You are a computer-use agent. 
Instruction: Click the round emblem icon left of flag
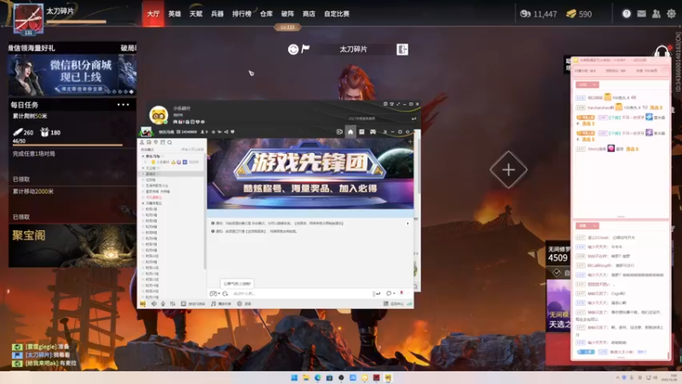pos(293,49)
